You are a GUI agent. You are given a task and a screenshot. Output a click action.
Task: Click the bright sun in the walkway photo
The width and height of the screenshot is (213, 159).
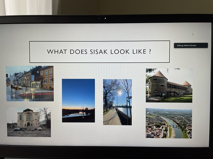(120, 93)
